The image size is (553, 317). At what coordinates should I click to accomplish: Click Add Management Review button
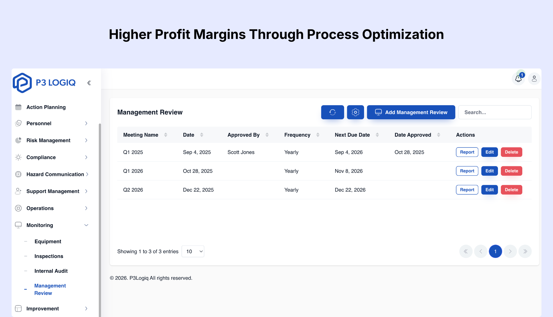point(411,112)
